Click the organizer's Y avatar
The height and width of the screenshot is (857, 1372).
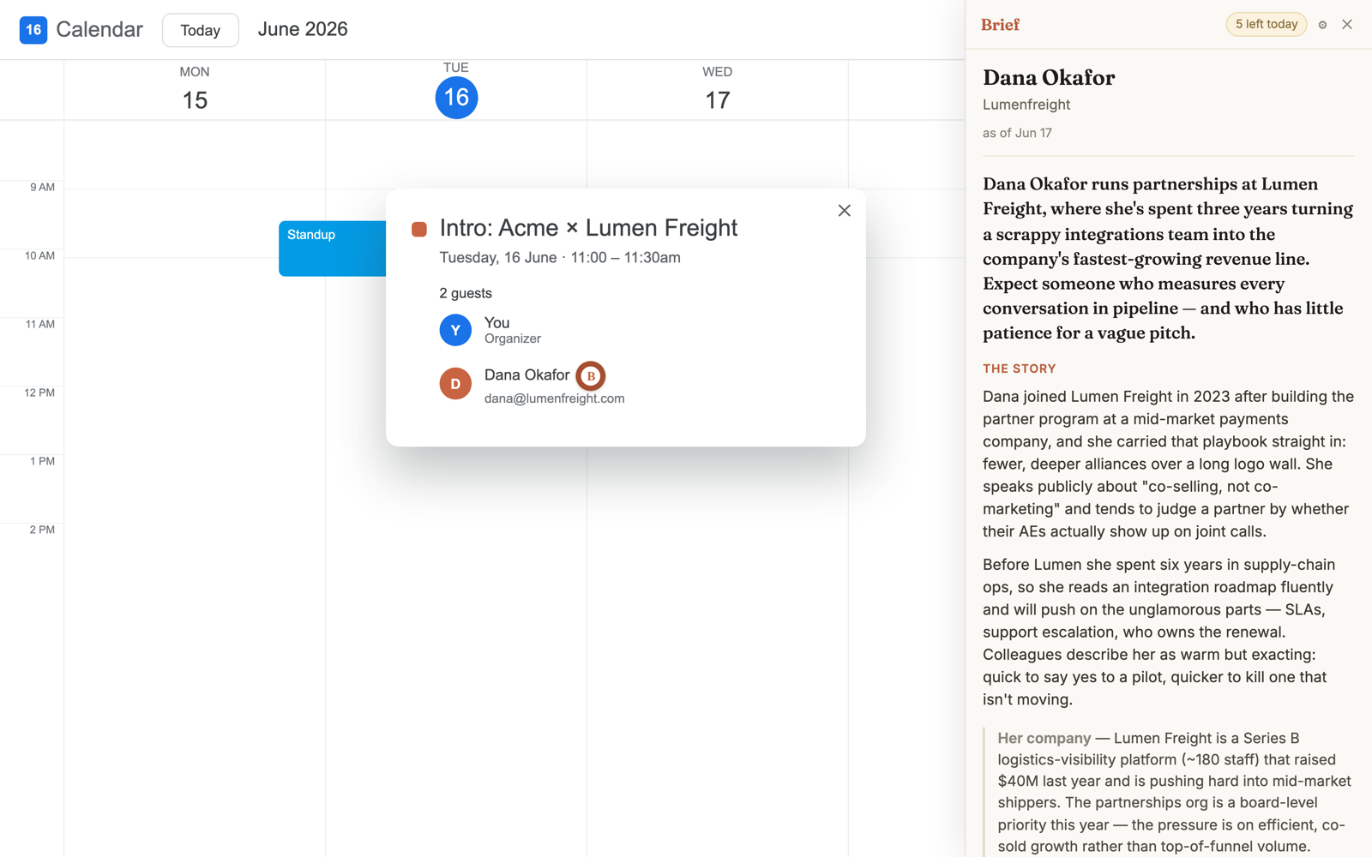pyautogui.click(x=455, y=330)
